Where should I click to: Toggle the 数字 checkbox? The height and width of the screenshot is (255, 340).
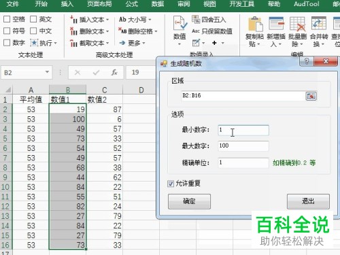pos(7,43)
